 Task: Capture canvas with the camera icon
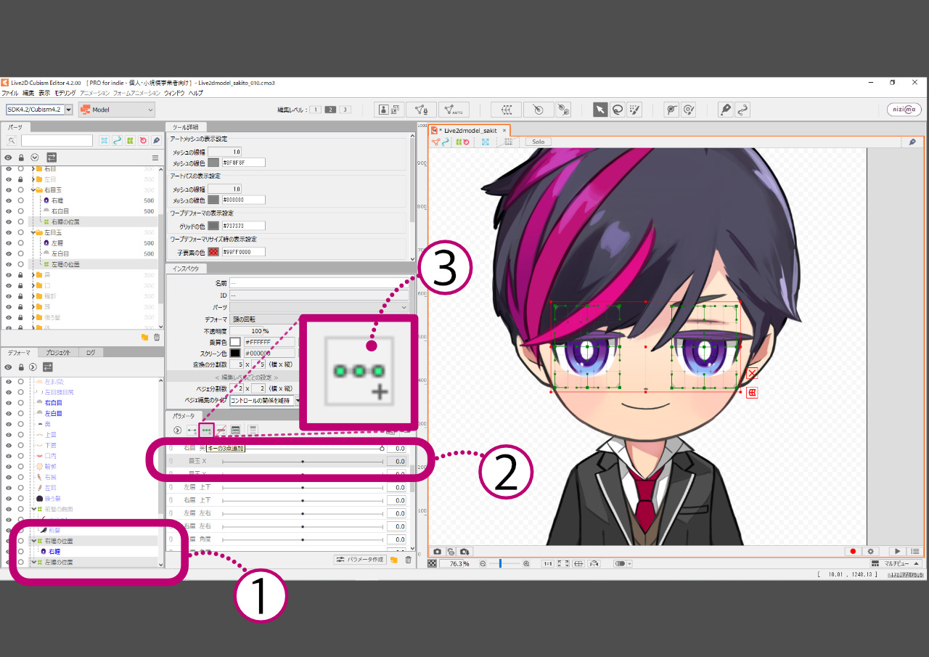tap(438, 552)
